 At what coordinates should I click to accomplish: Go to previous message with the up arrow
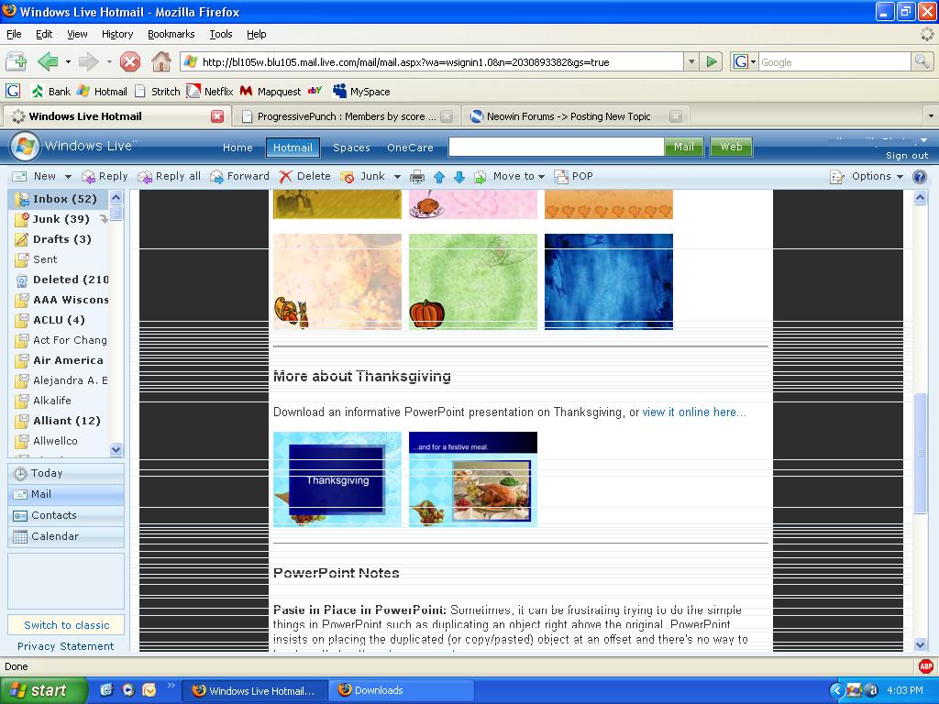439,177
